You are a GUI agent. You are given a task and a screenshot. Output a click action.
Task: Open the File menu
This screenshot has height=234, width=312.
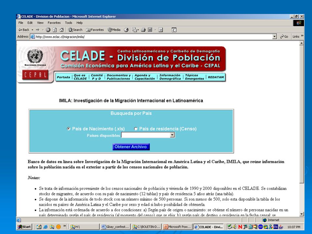point(21,23)
